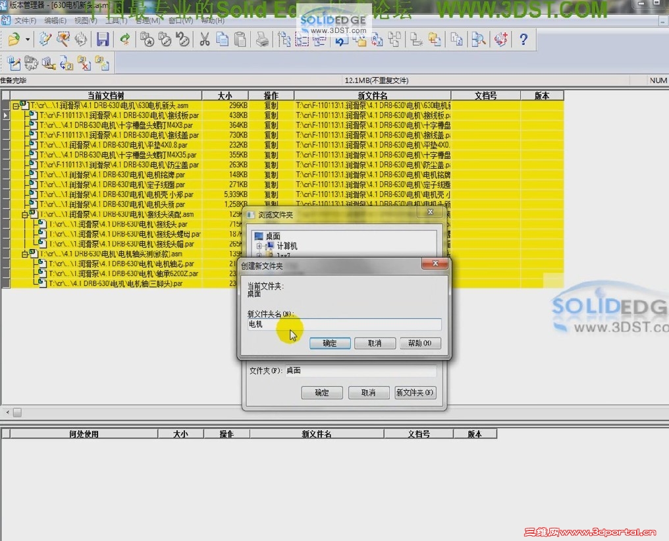Viewport: 669px width, 541px height.
Task: Close the 浏览文件夹 dialog
Action: click(x=431, y=212)
